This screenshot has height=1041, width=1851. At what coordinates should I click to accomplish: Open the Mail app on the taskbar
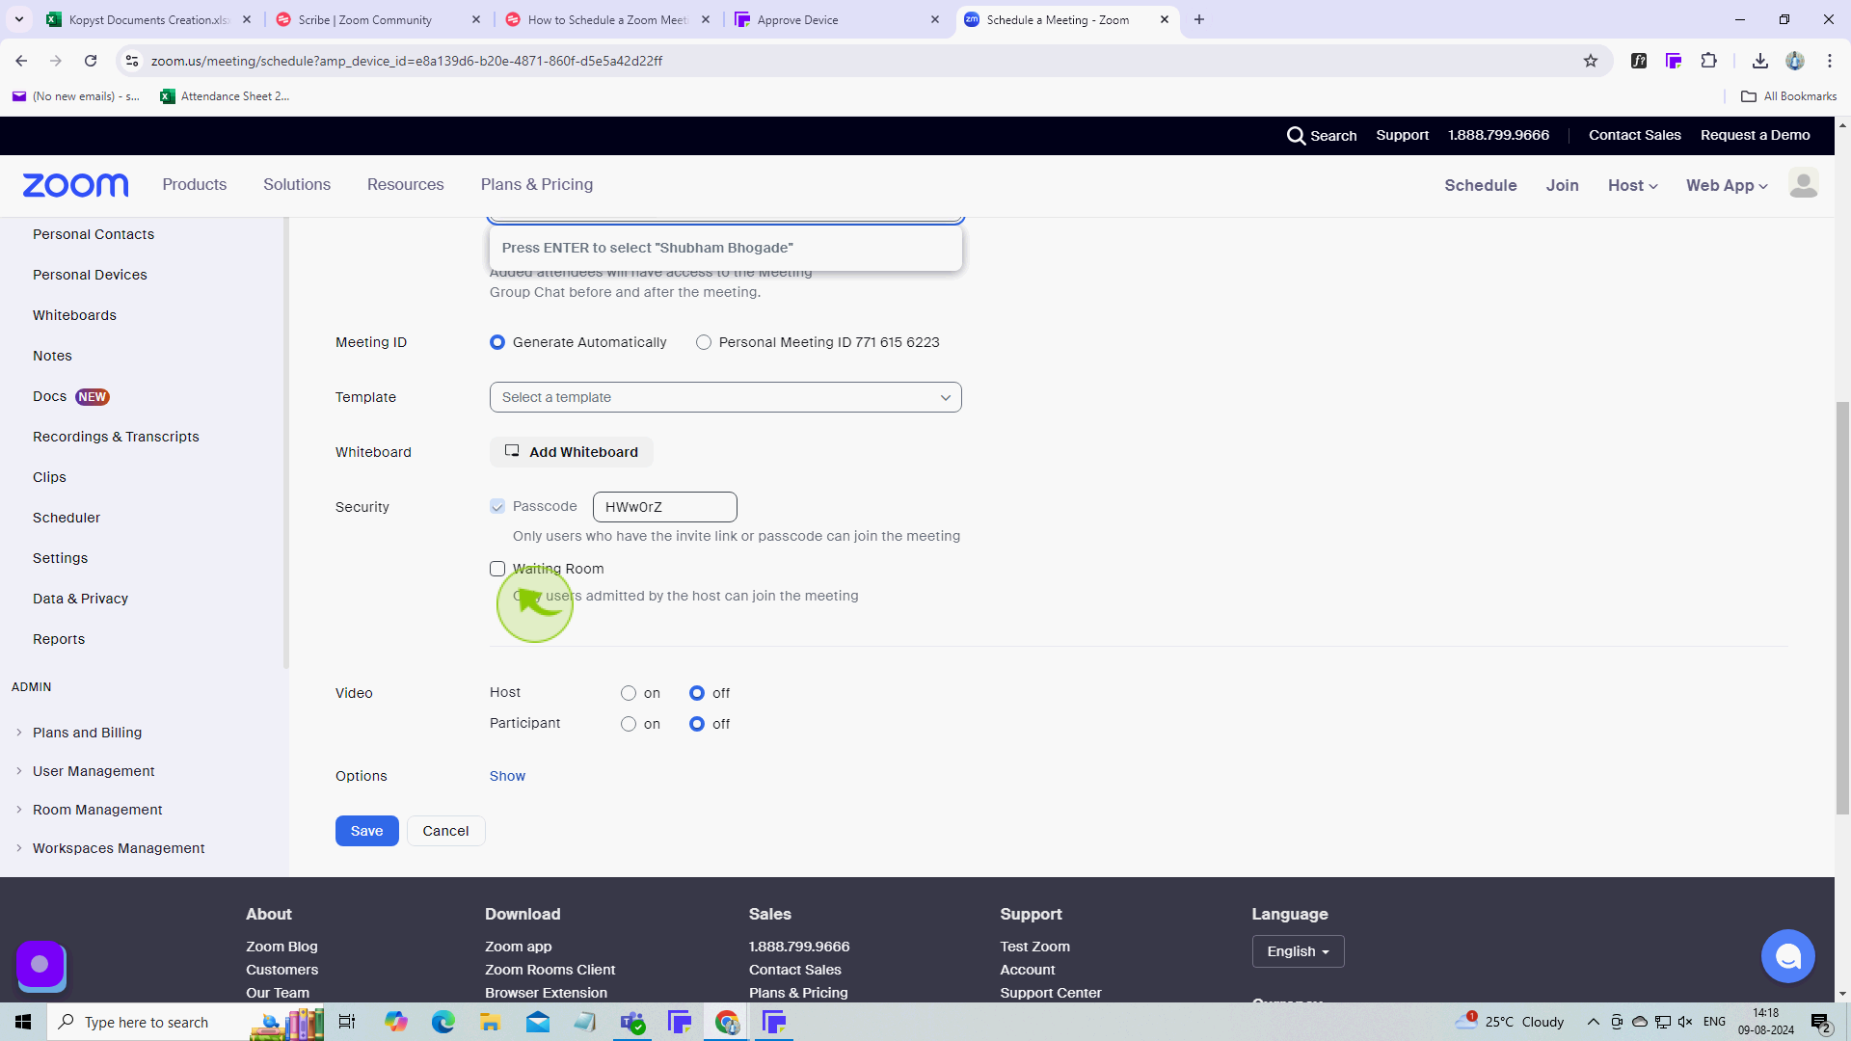537,1022
